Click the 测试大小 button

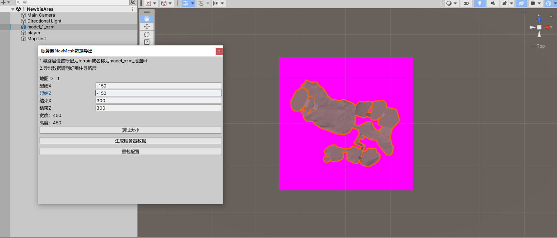point(131,130)
